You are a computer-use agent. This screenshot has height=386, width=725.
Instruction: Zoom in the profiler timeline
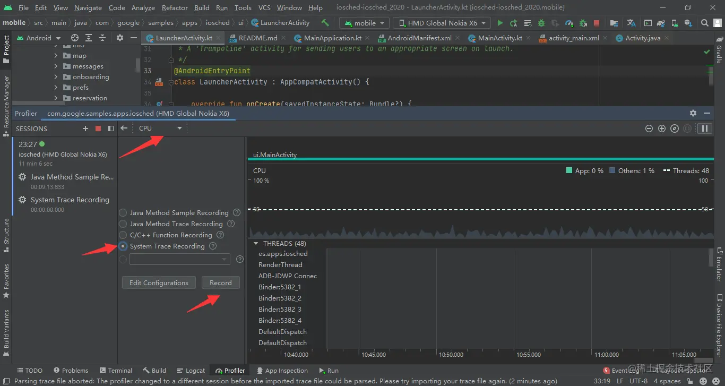point(661,128)
